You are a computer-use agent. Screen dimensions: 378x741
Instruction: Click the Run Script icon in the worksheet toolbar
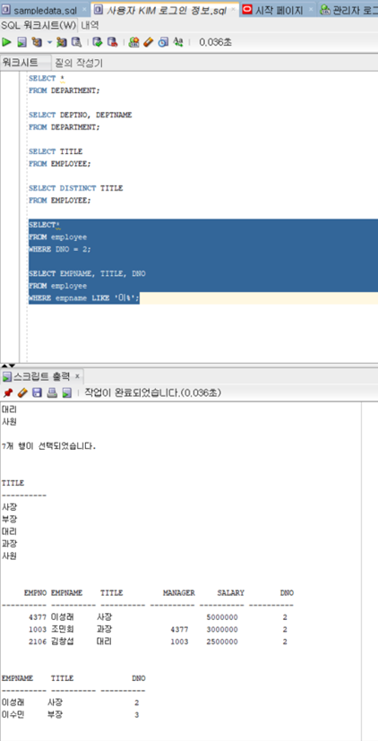[21, 42]
